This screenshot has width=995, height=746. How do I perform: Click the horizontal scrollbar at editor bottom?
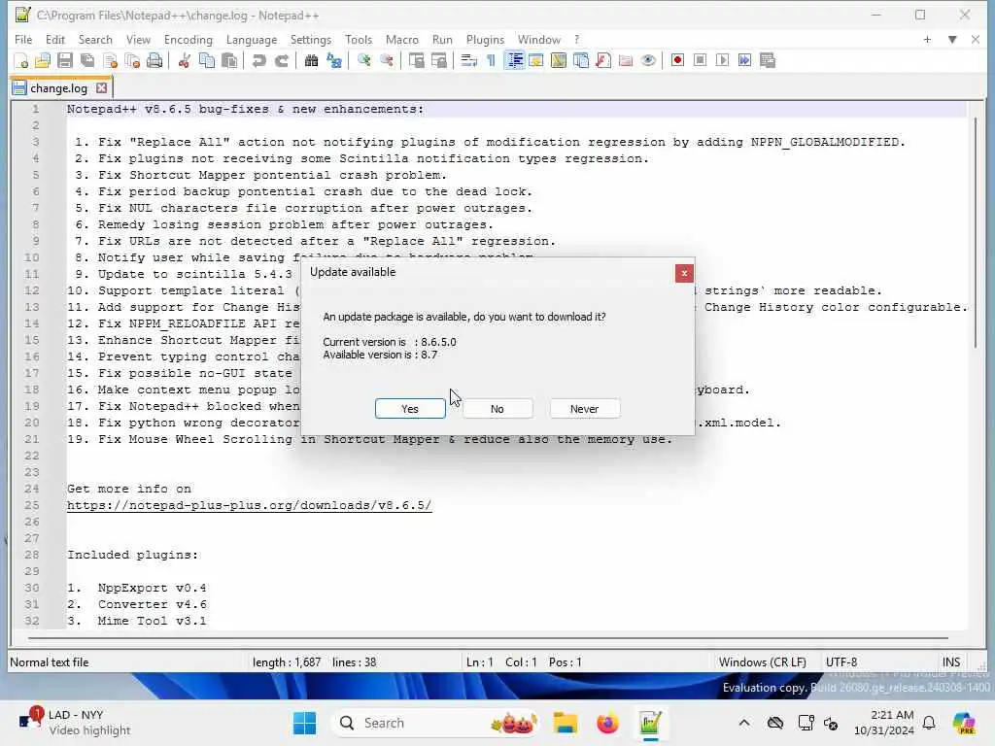(x=488, y=637)
